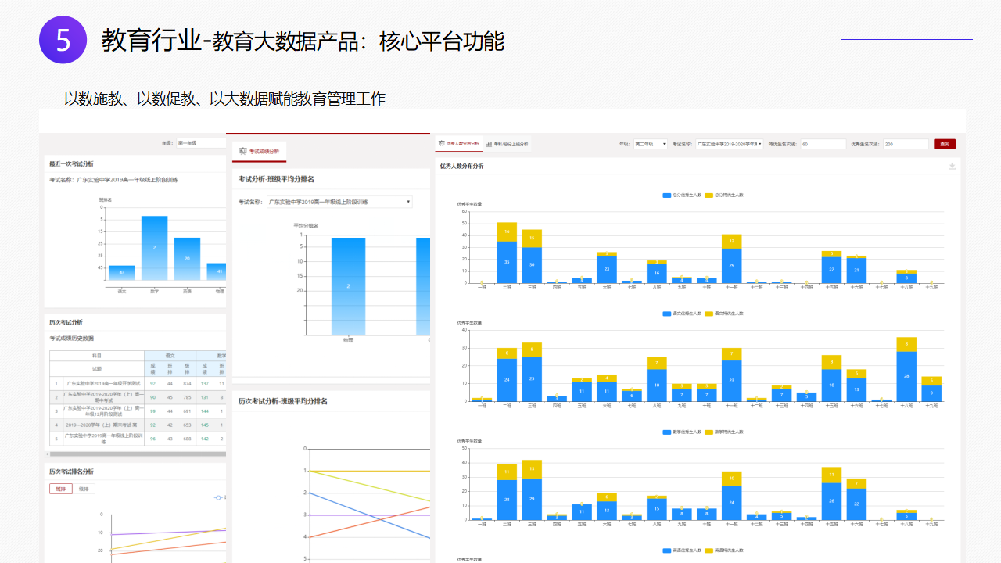The height and width of the screenshot is (563, 1001).
Task: Switch ranking view to 级排
Action: point(83,489)
